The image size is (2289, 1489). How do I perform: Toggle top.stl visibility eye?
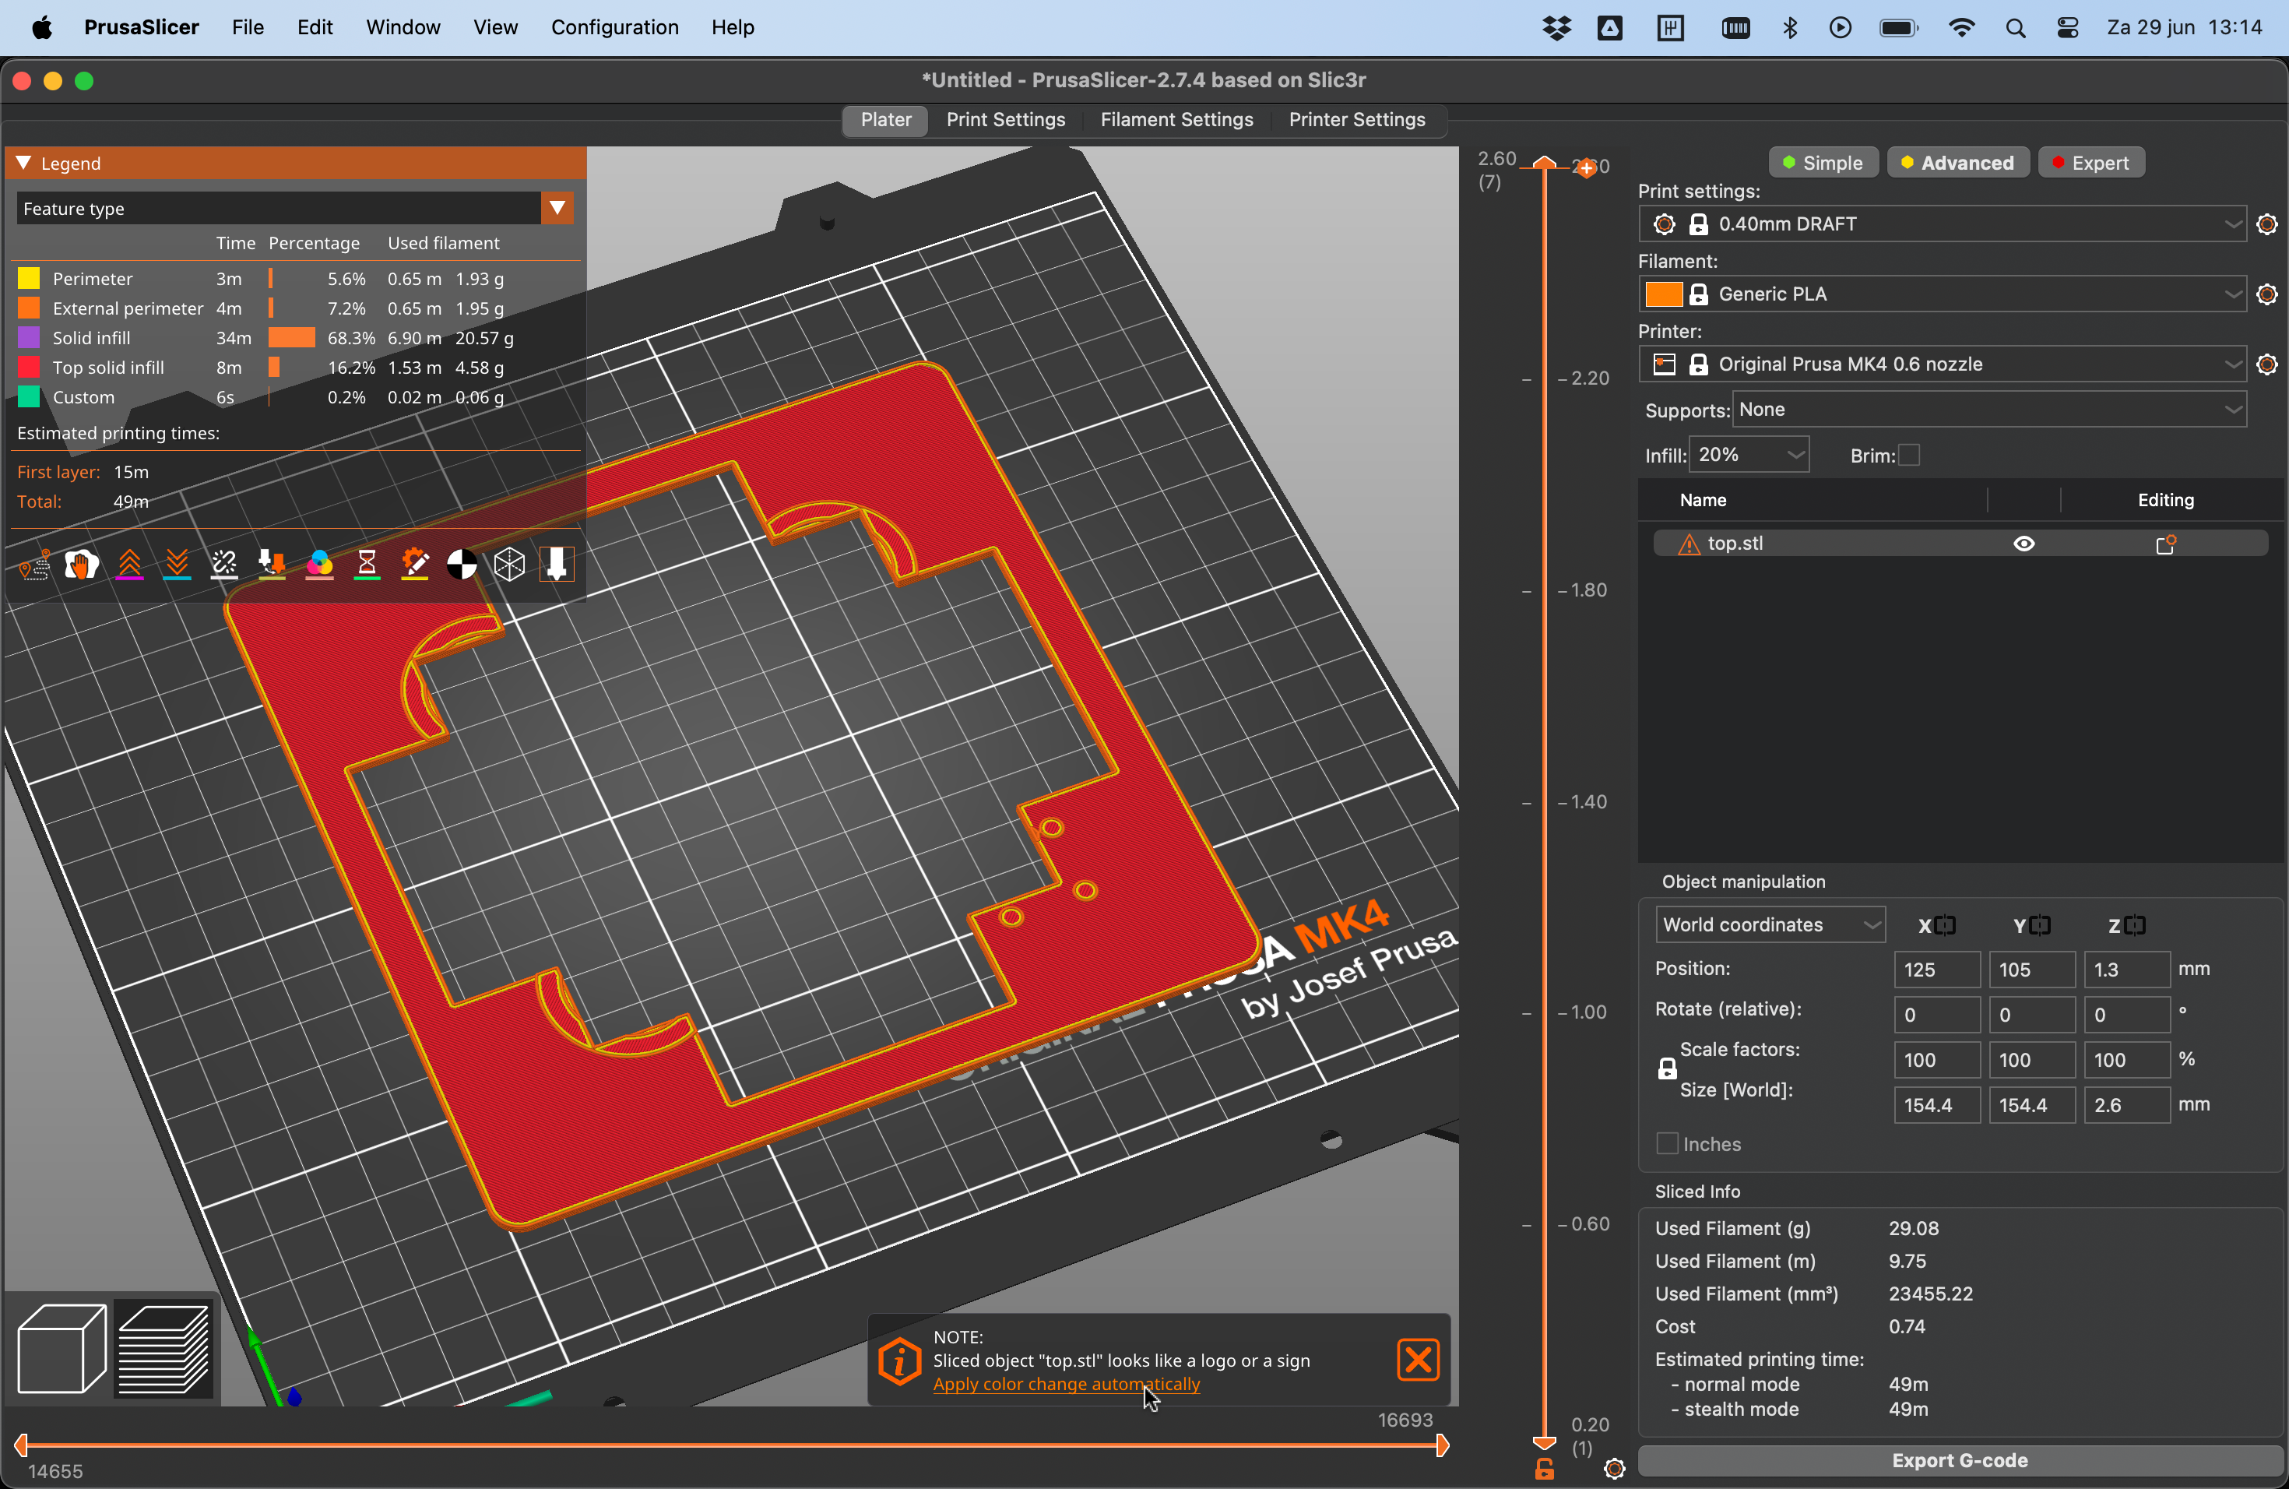(x=2024, y=544)
